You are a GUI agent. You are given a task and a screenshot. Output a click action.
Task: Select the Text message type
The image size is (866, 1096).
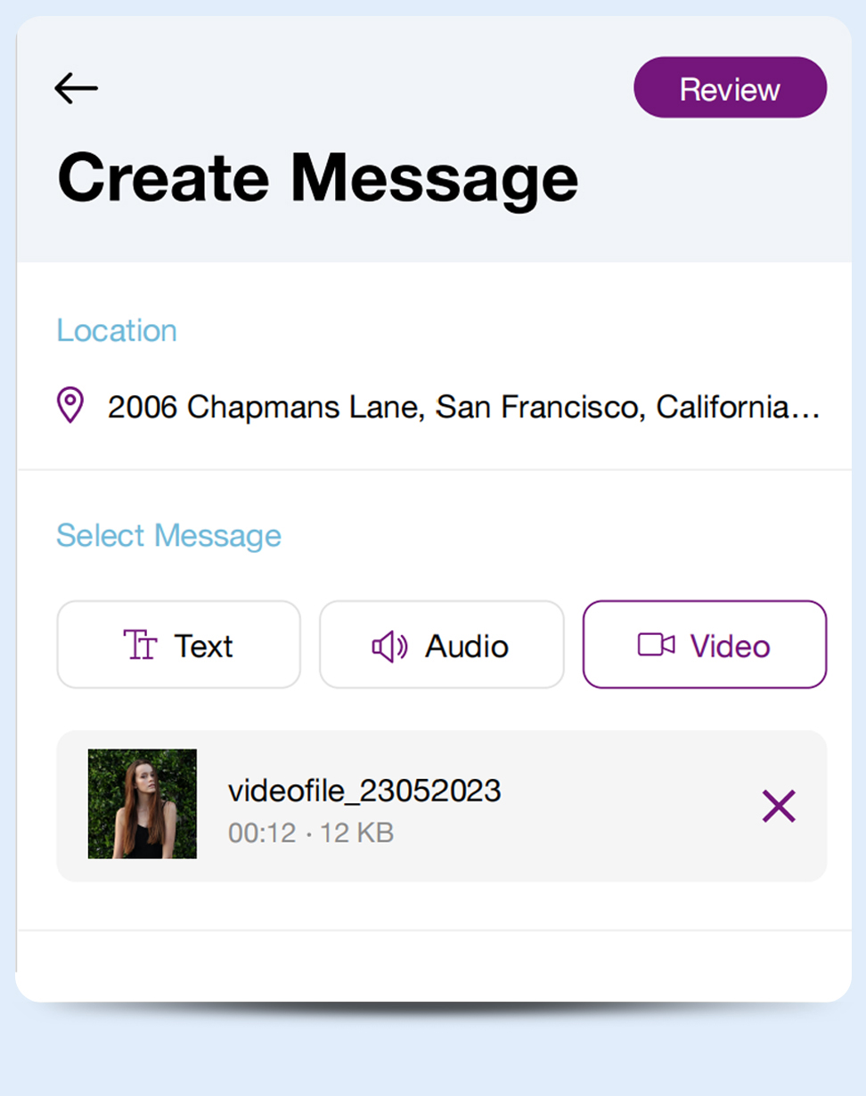178,645
